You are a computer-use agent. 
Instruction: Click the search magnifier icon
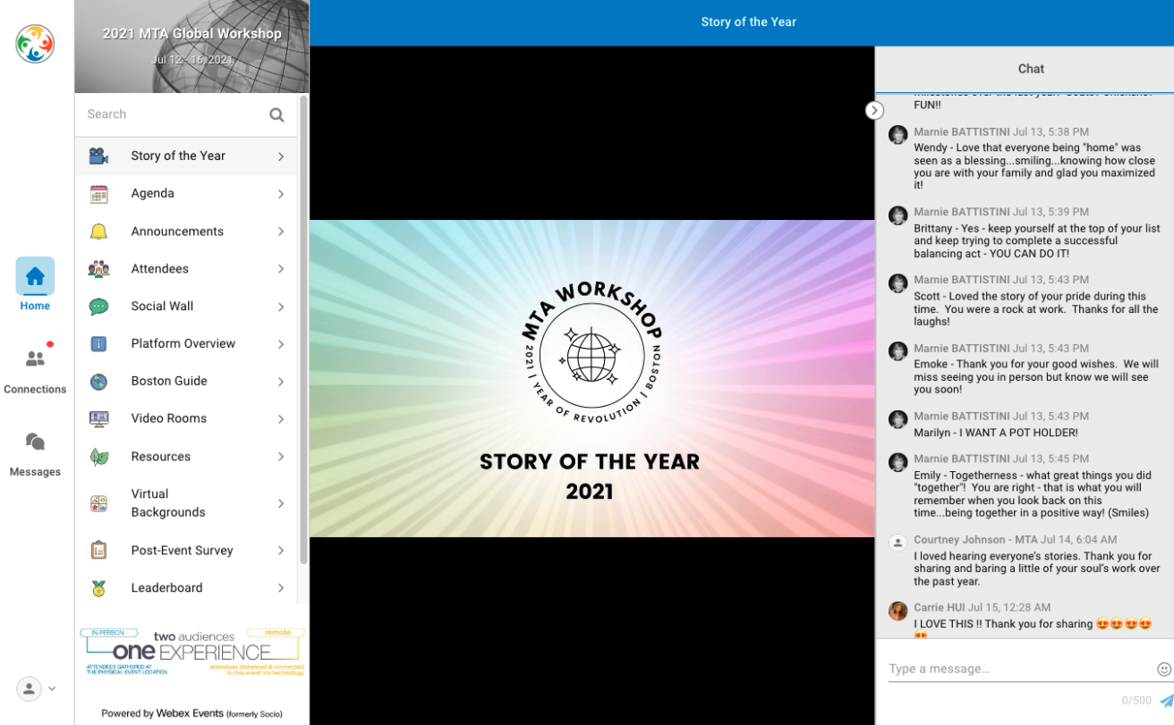(276, 114)
